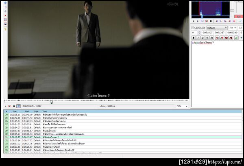Toggle strikeout formatting button
Viewport: 244px width, 166px height.
207,38
